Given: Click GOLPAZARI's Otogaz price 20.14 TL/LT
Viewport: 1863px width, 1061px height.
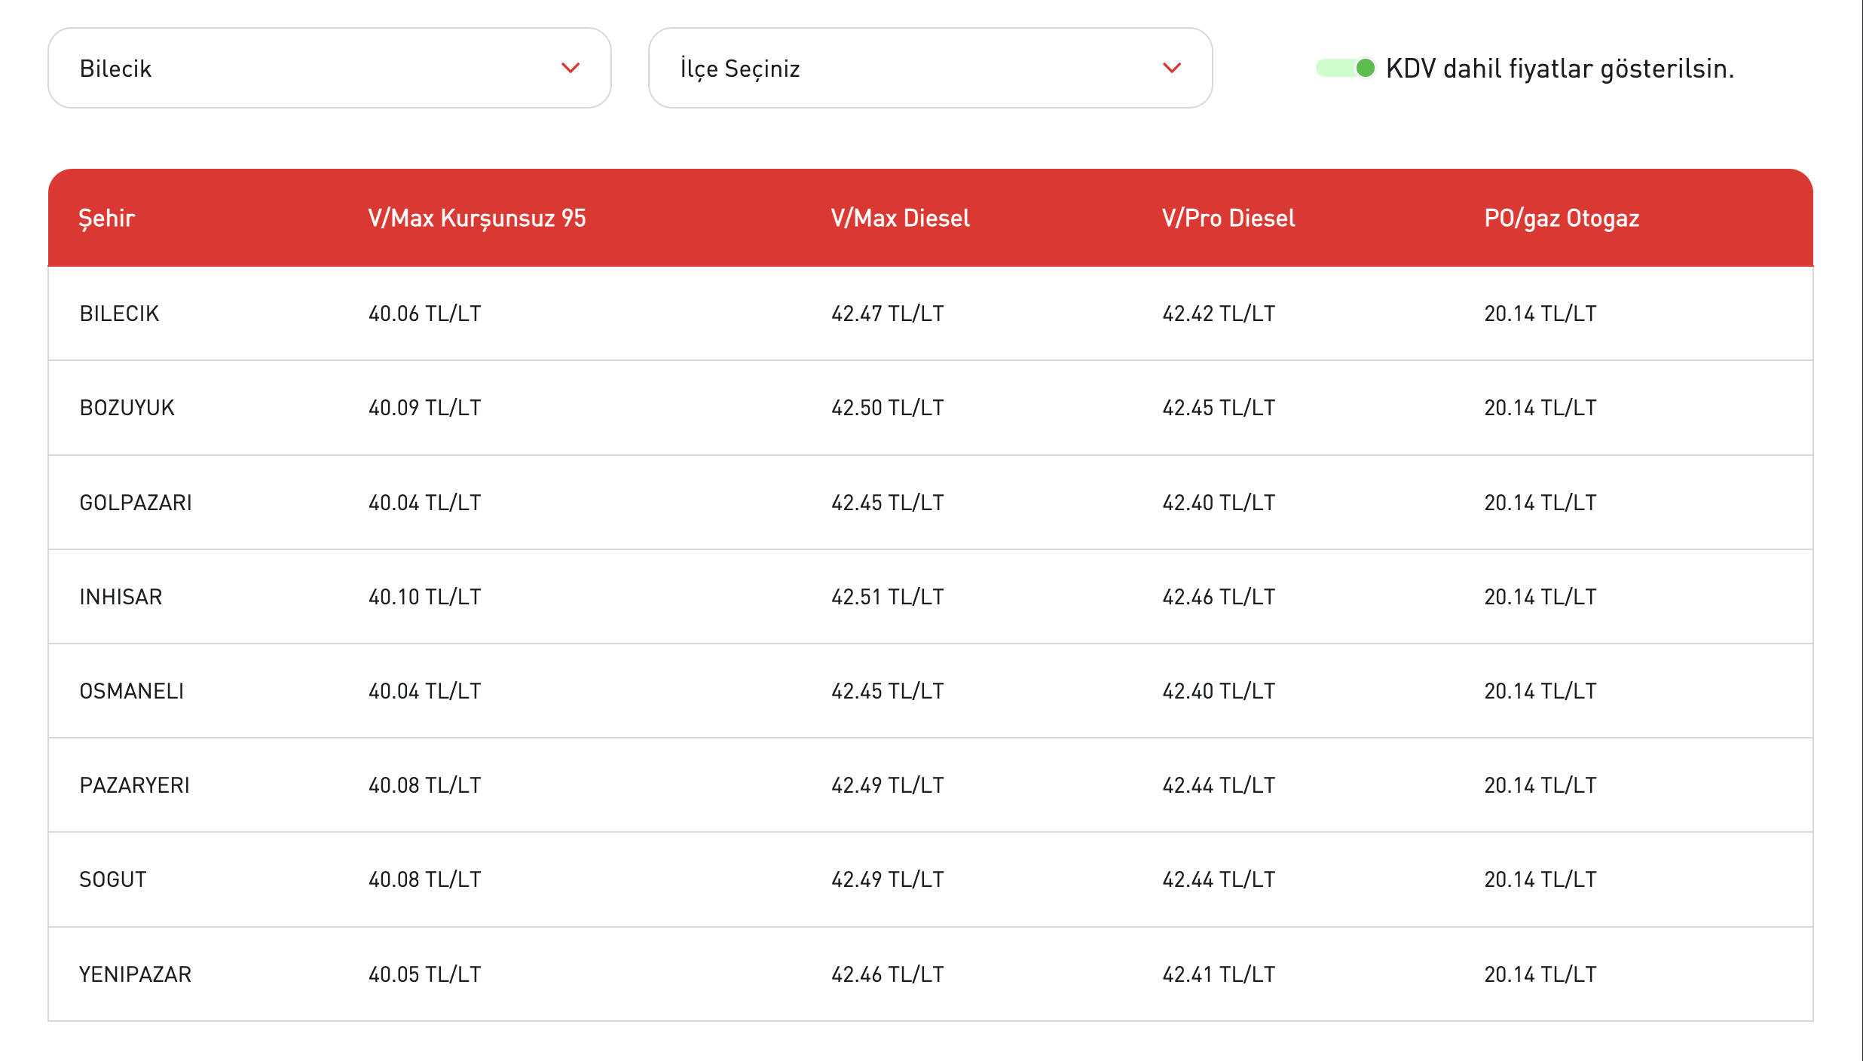Looking at the screenshot, I should tap(1540, 503).
